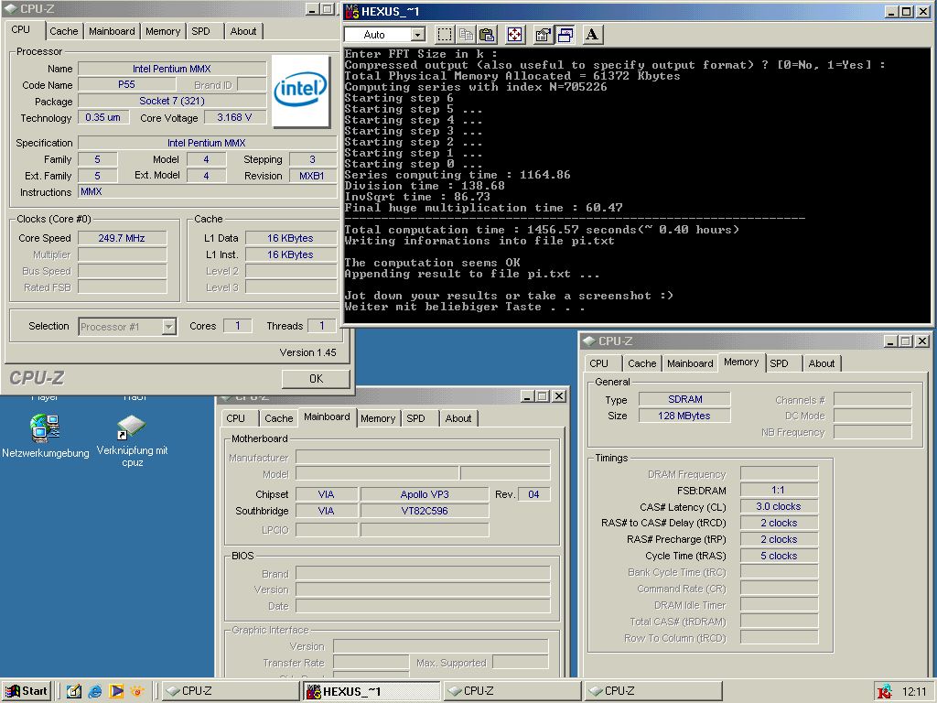Toggle the Background window icon in HEXUS toolbar
This screenshot has height=703, width=937.
coord(564,35)
